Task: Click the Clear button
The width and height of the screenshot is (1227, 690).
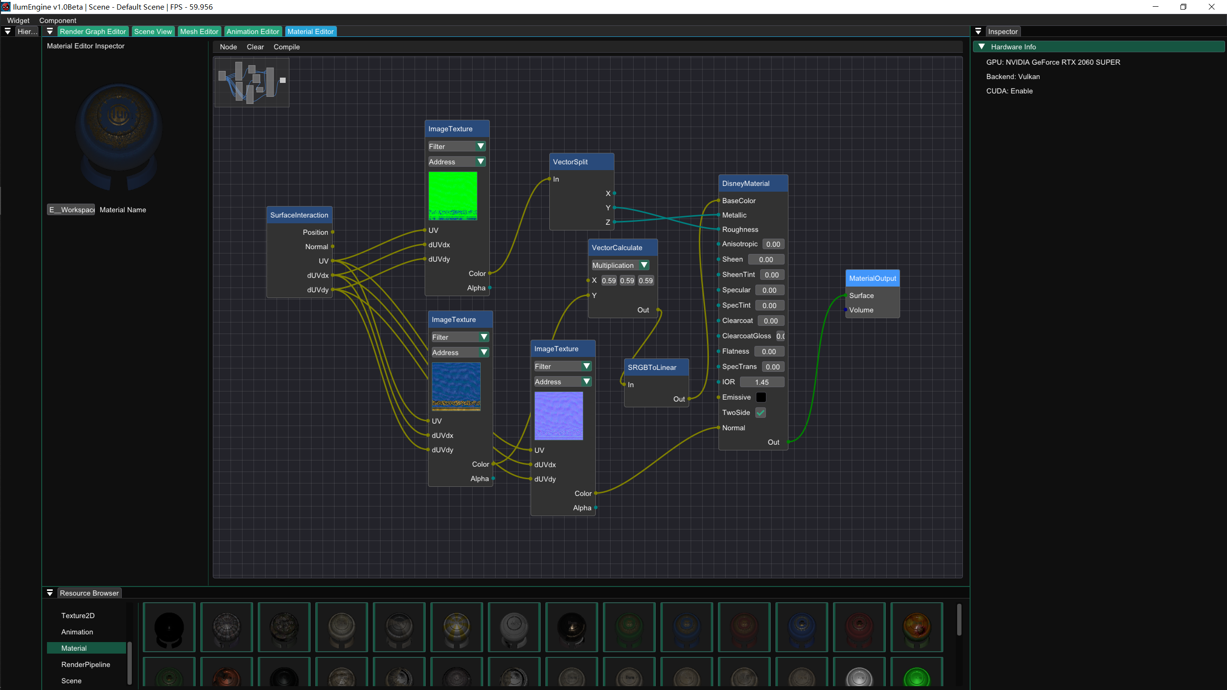Action: [x=255, y=46]
